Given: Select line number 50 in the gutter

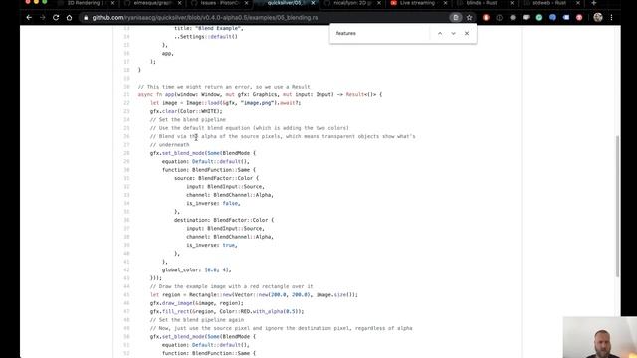Looking at the screenshot, I should pyautogui.click(x=126, y=337).
